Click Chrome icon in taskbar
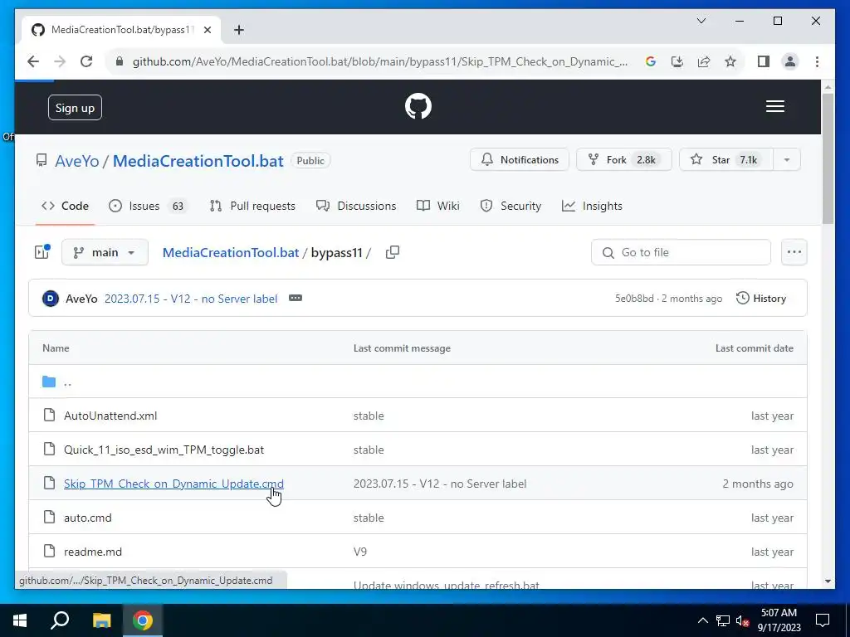The image size is (850, 637). click(143, 620)
